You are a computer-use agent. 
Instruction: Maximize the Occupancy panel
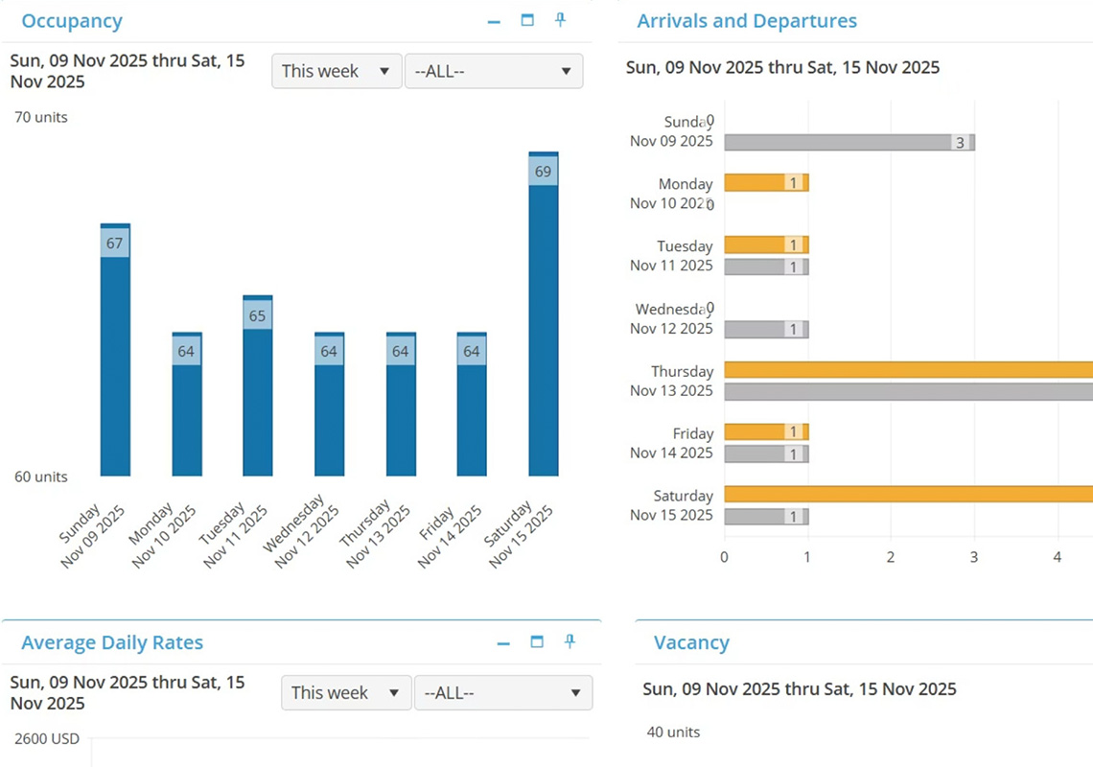click(527, 20)
